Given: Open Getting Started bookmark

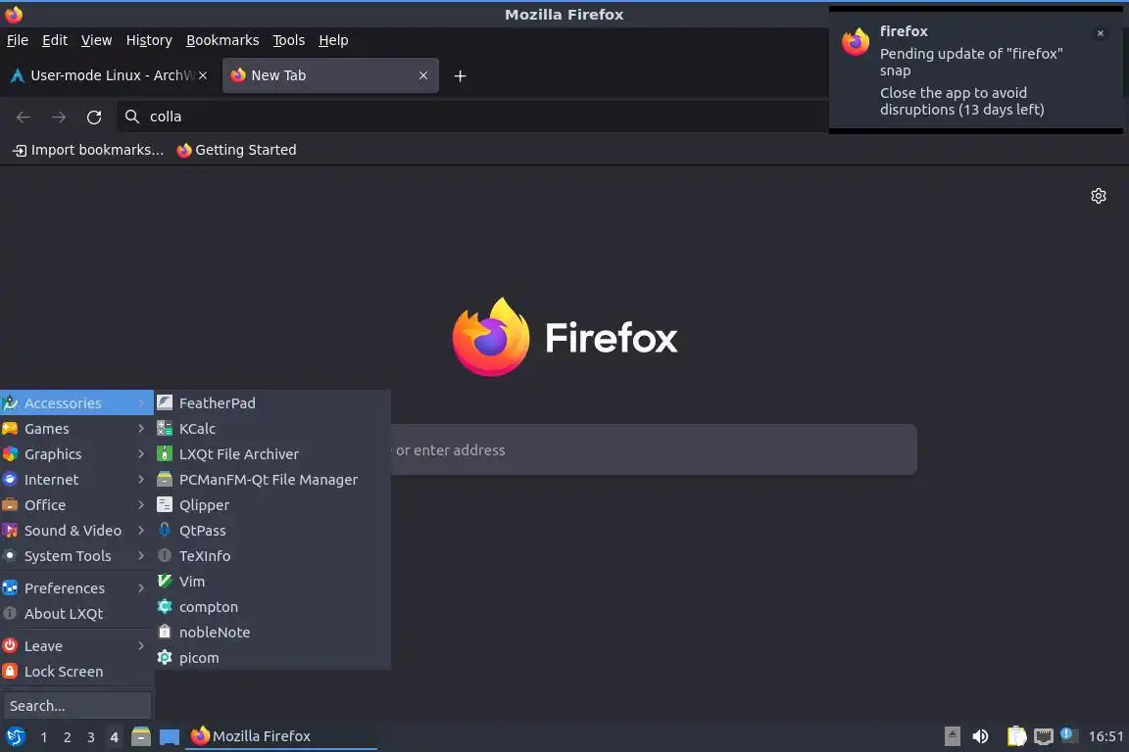Looking at the screenshot, I should (237, 150).
